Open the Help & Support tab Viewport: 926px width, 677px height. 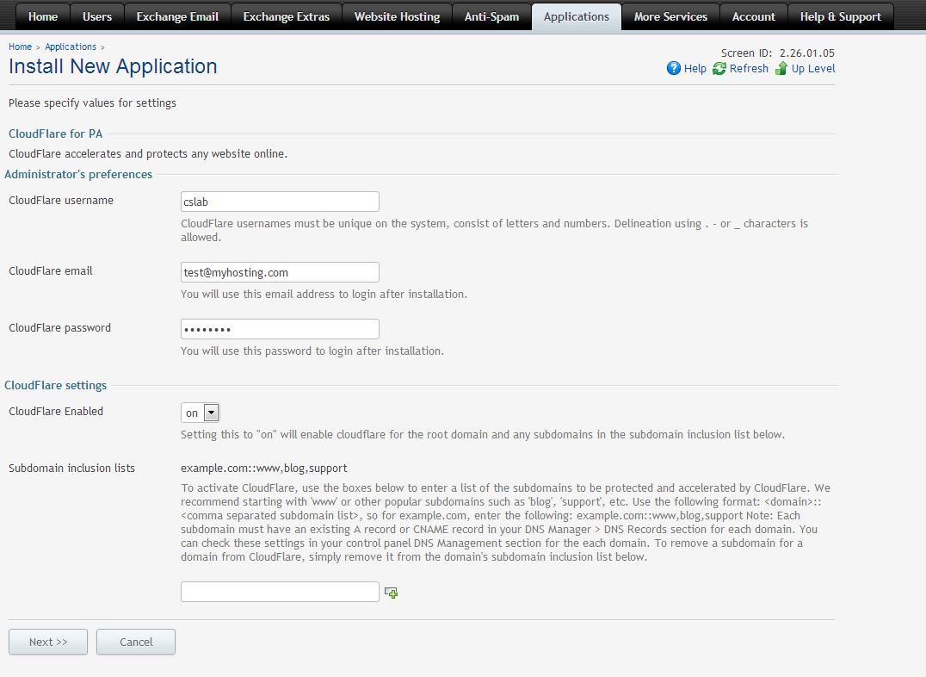pyautogui.click(x=840, y=16)
